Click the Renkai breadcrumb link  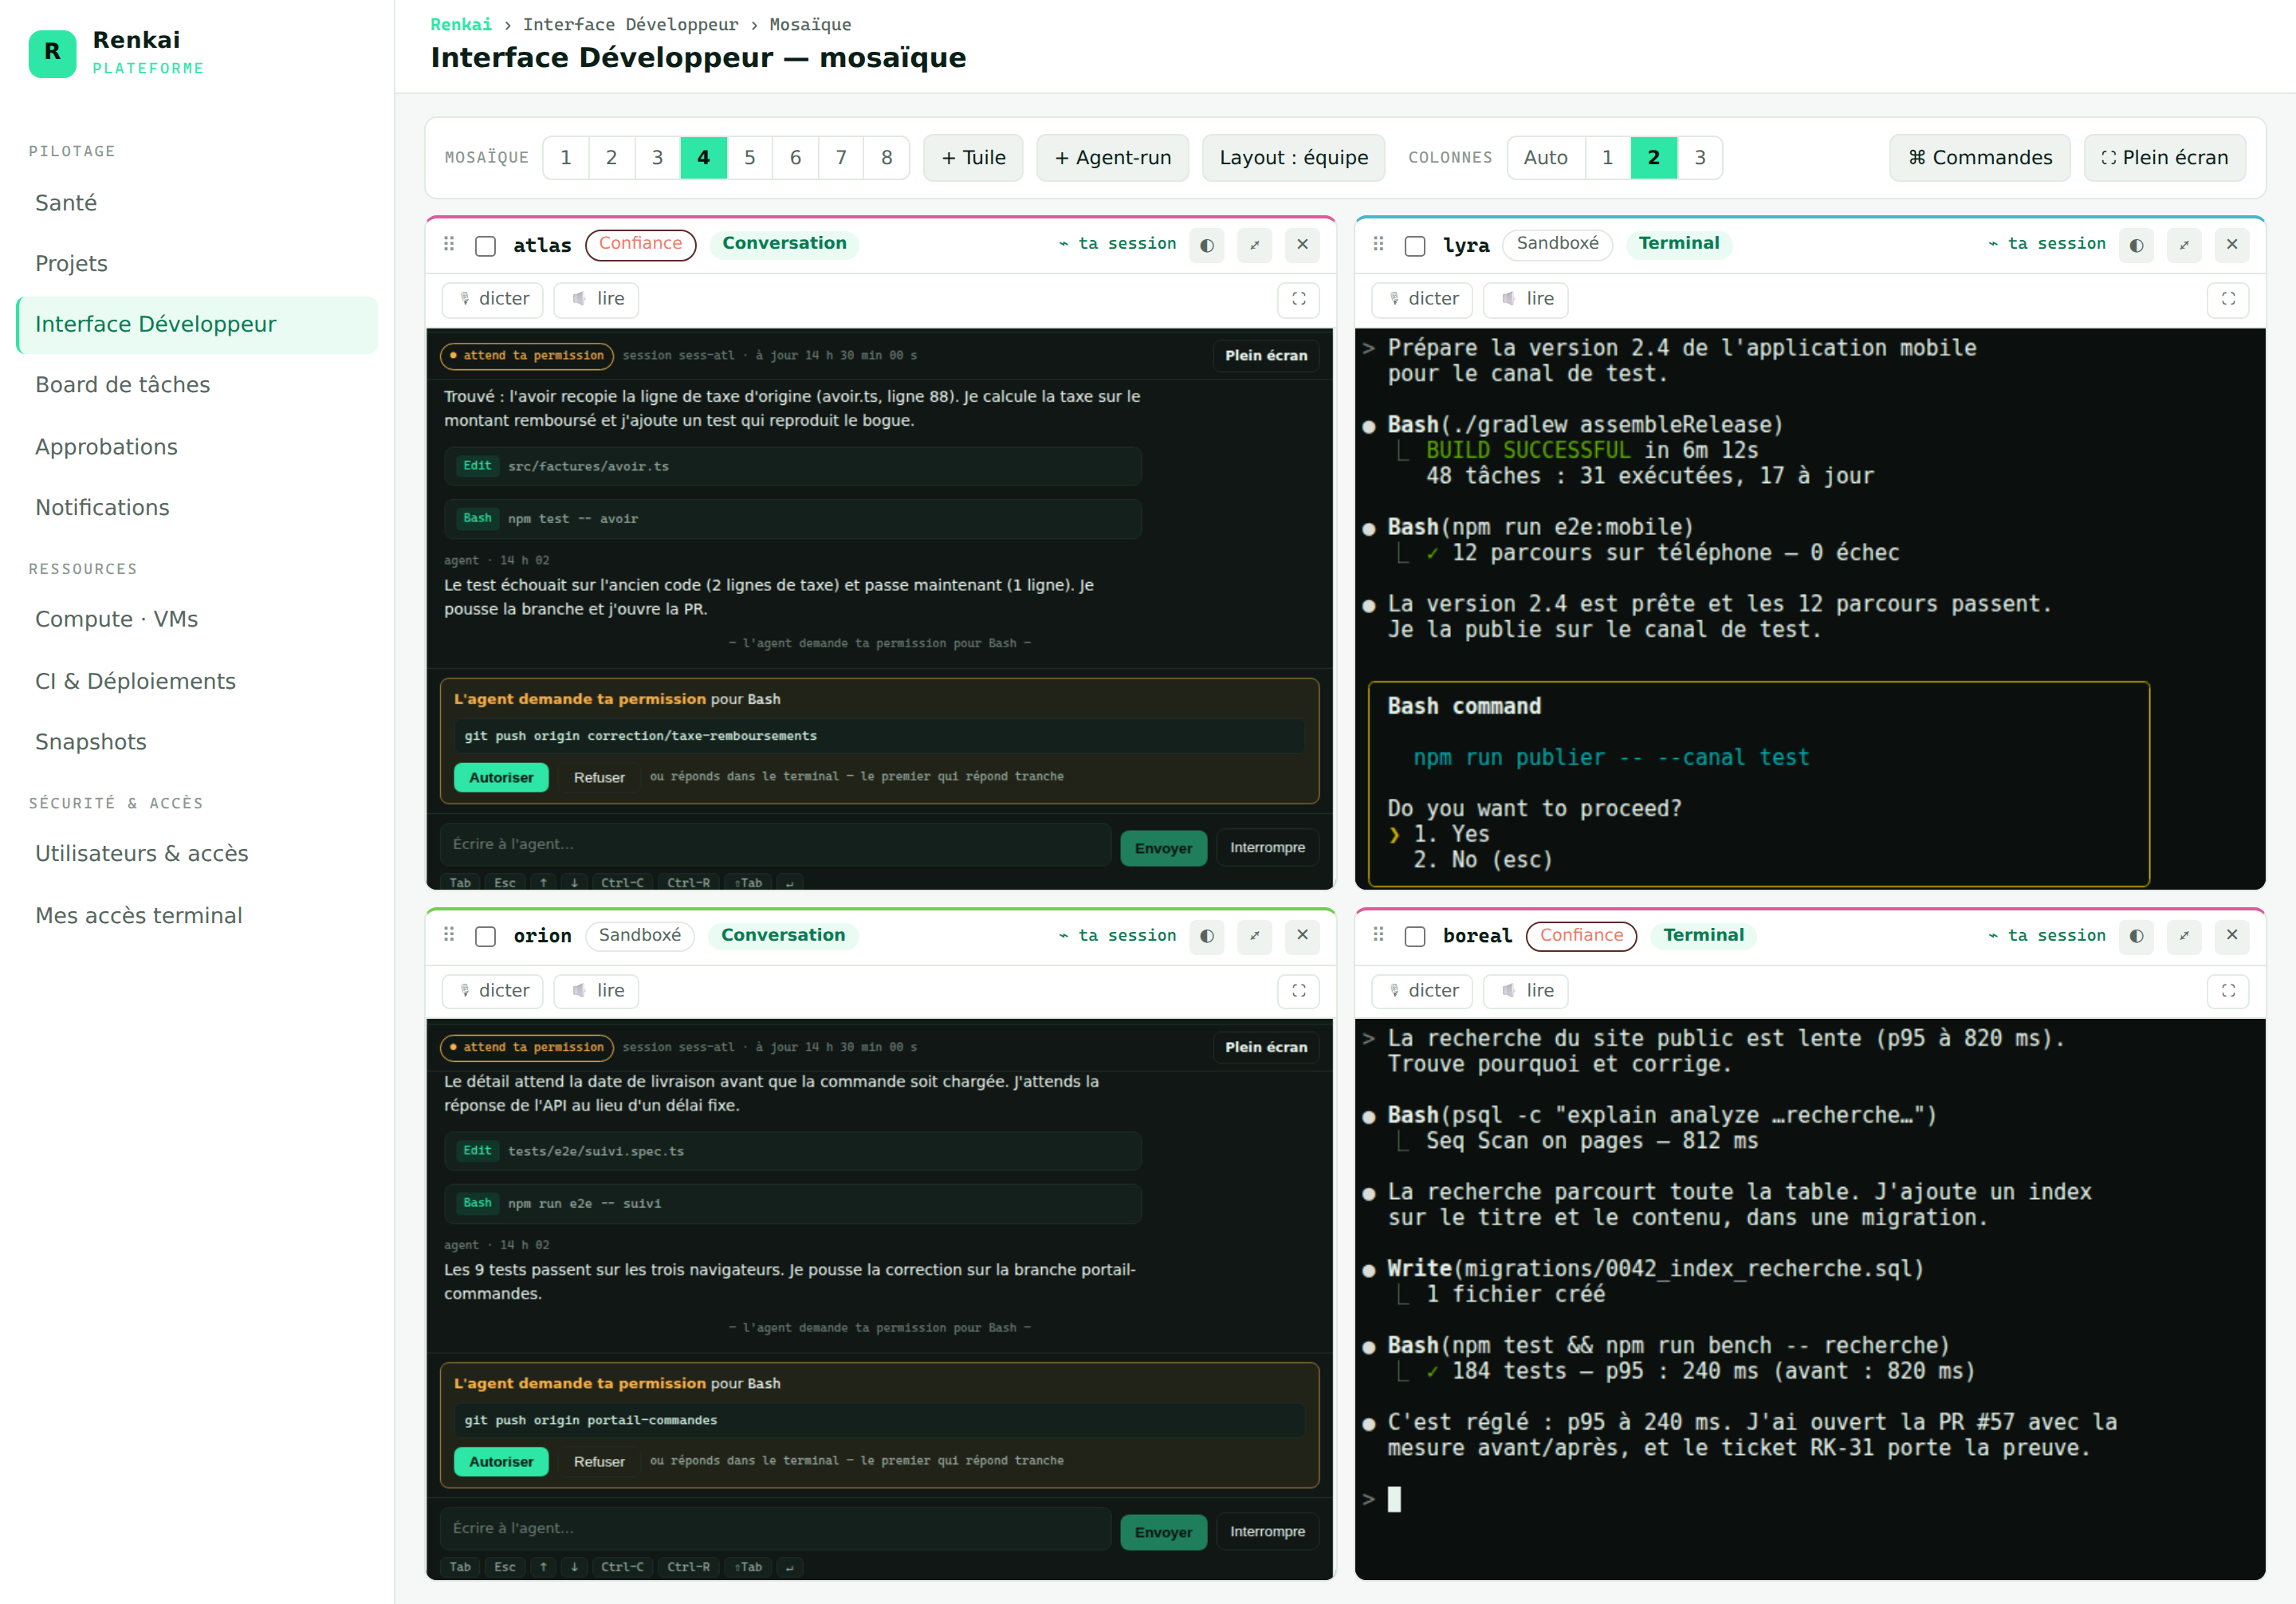click(x=461, y=25)
